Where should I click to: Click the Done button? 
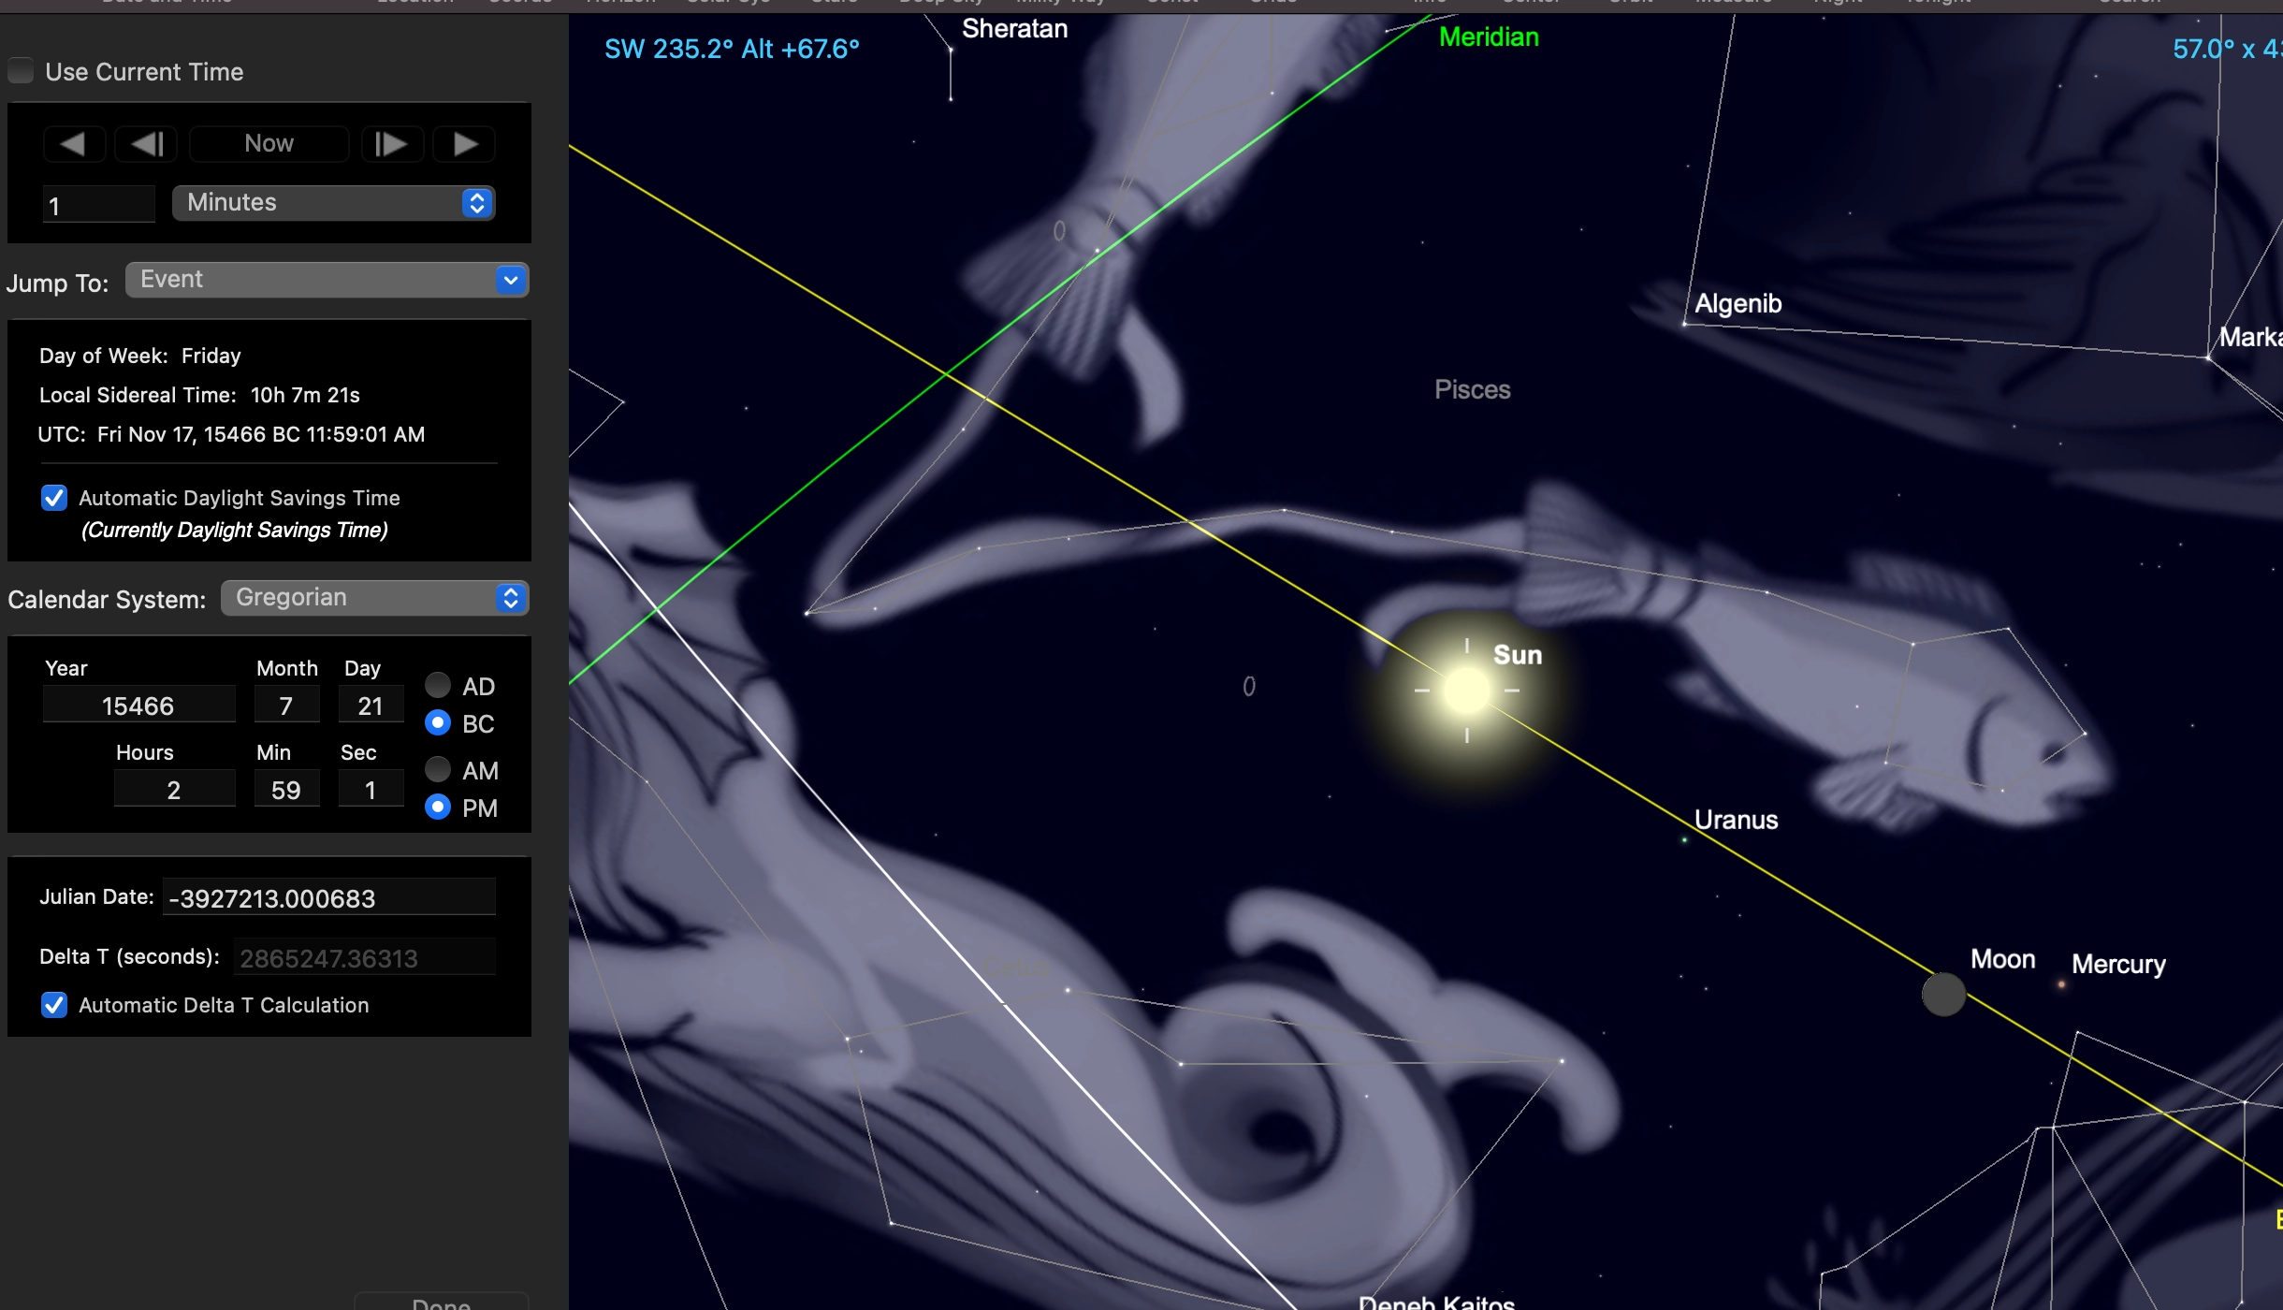(441, 1302)
